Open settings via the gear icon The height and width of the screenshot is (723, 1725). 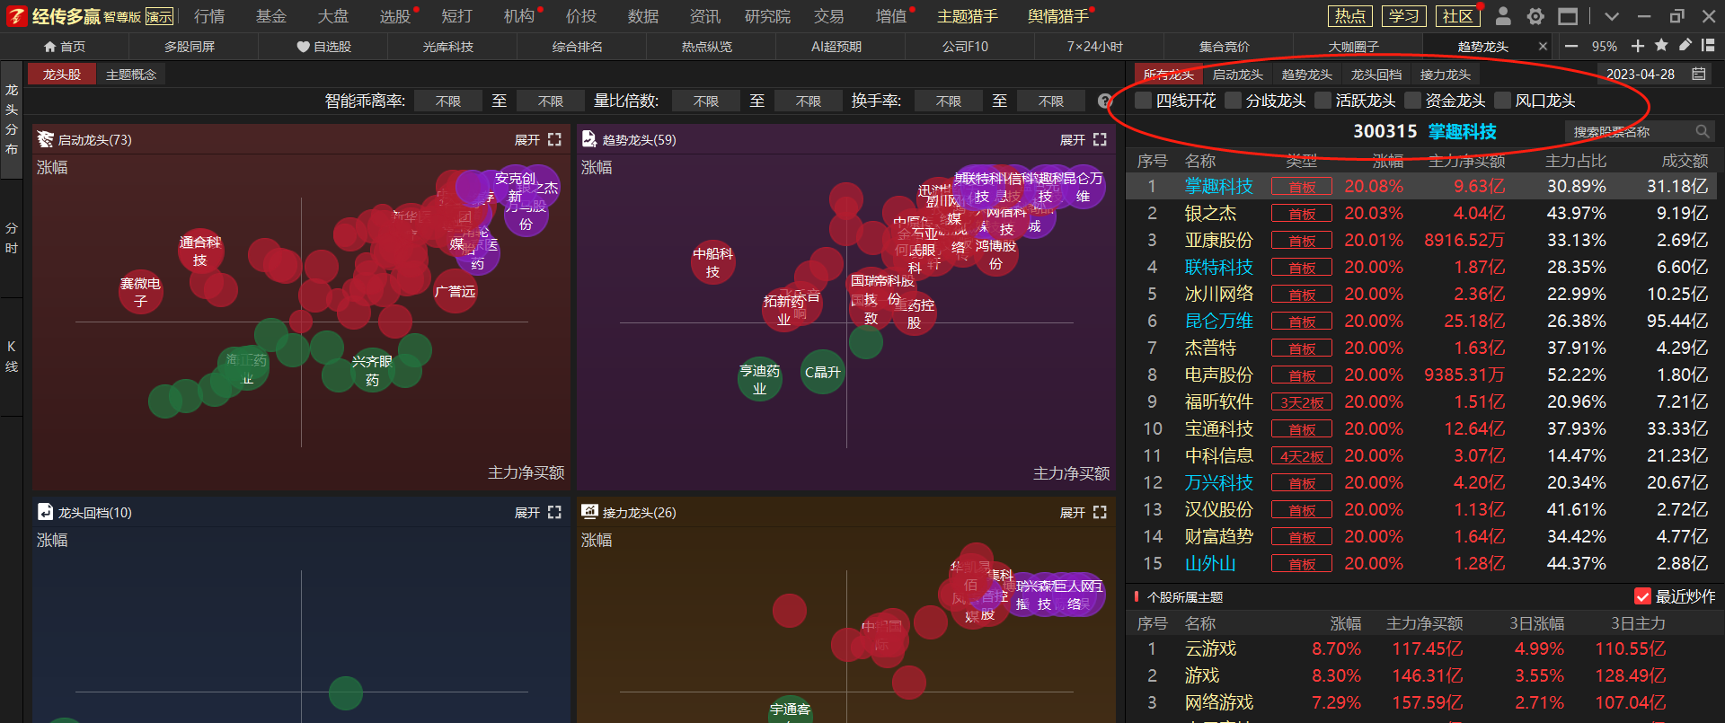click(x=1535, y=16)
